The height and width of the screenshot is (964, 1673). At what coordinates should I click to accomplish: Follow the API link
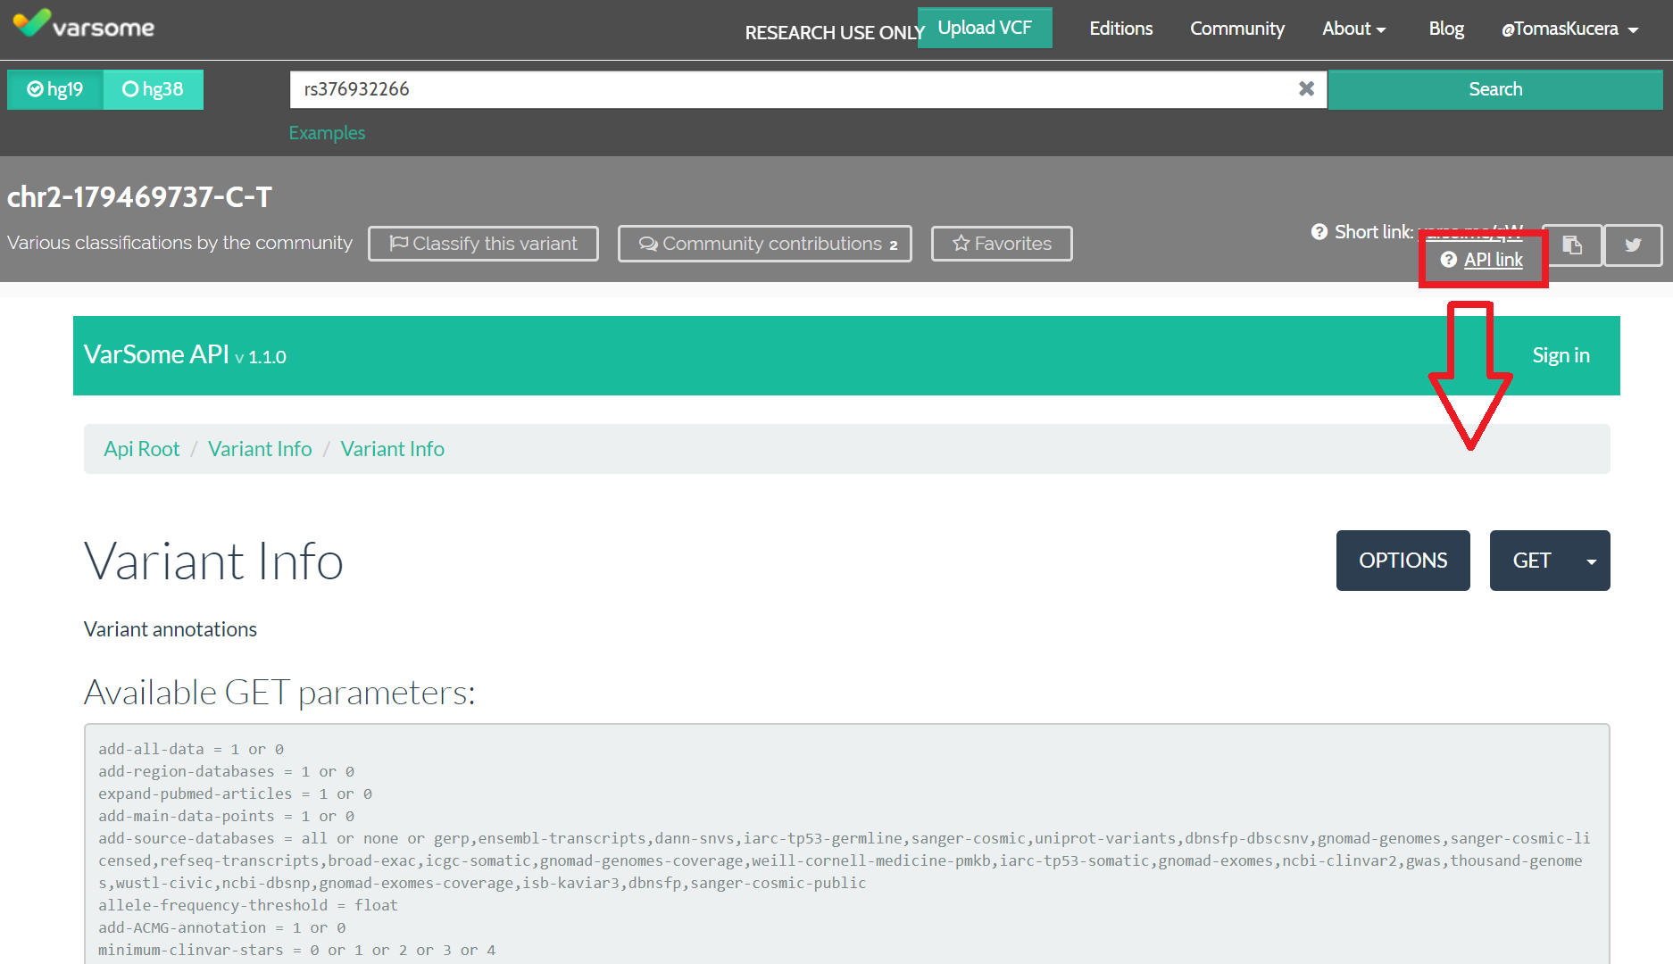coord(1494,260)
